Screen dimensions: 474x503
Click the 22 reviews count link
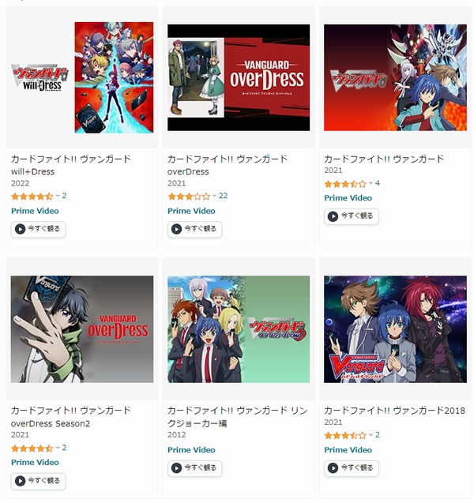(223, 196)
